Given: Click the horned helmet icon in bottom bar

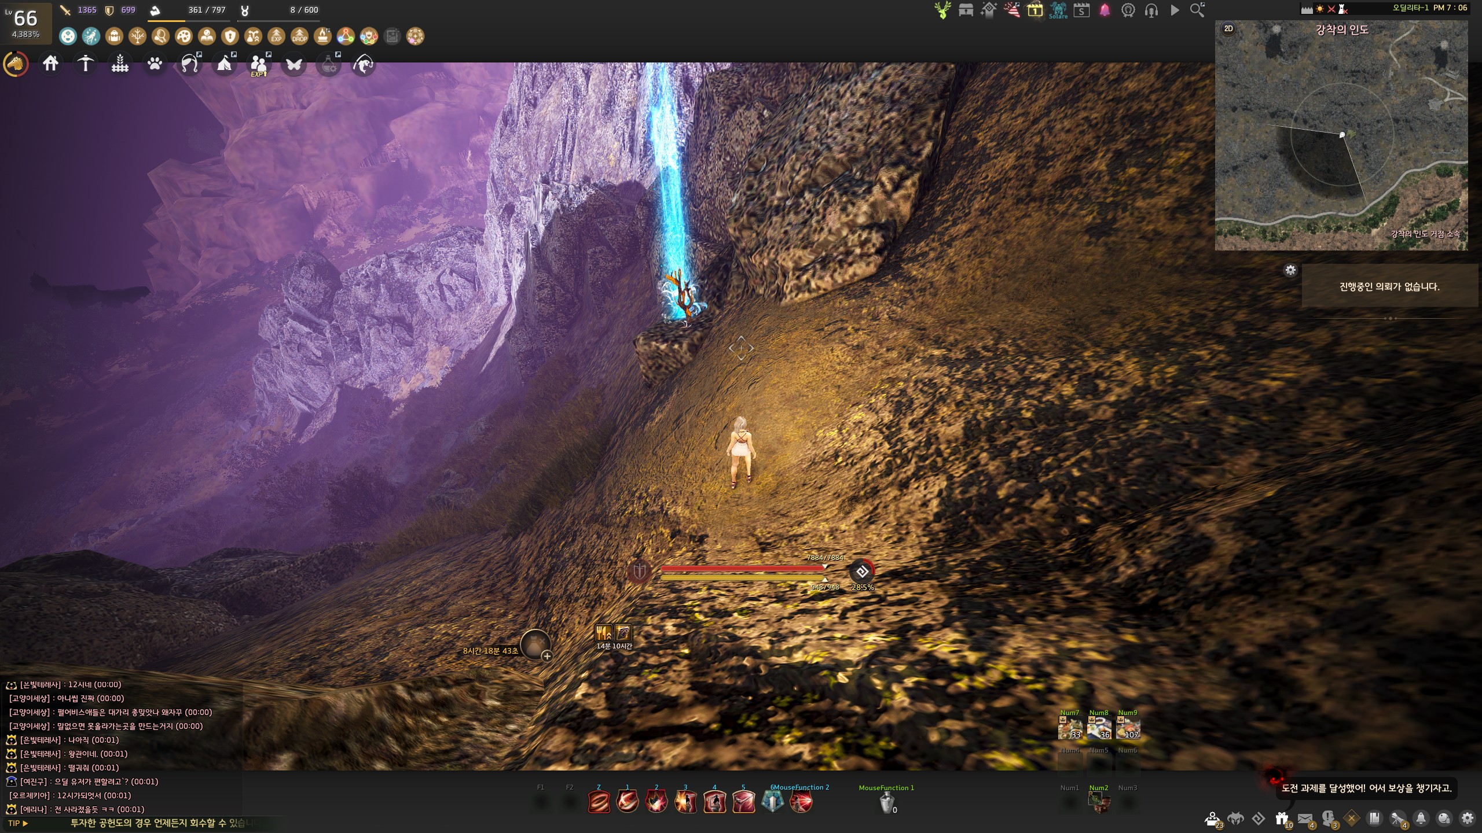Looking at the screenshot, I should point(1235,819).
